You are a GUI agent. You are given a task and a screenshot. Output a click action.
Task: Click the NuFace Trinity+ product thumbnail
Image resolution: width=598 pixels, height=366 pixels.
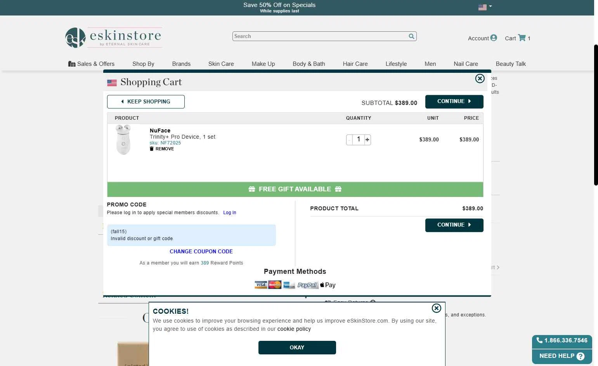[x=123, y=140]
